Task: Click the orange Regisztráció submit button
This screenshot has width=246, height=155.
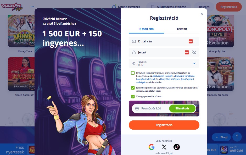Action: pos(164,125)
